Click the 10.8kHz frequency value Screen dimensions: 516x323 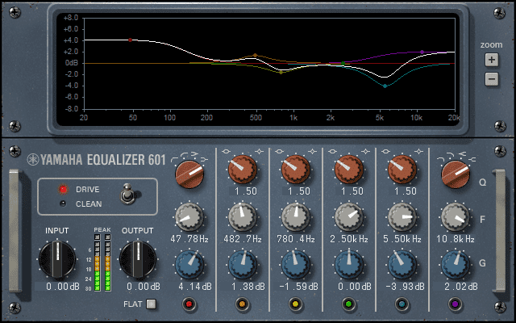click(x=456, y=239)
